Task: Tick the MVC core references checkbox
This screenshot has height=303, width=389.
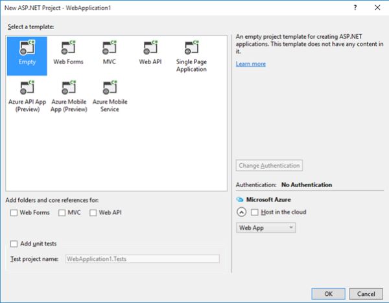Action: 62,213
